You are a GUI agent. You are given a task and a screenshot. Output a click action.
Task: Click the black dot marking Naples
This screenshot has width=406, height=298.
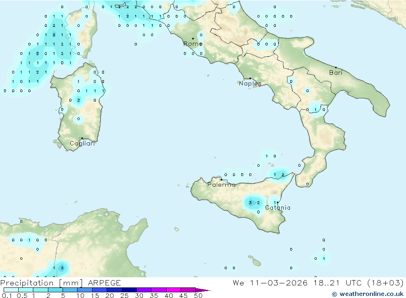(x=250, y=78)
